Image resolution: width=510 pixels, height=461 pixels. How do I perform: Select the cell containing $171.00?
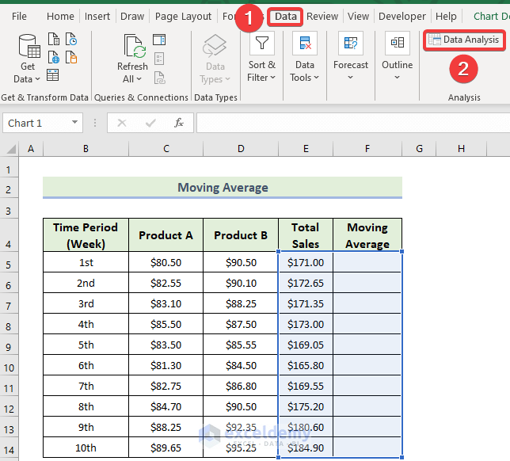click(x=306, y=262)
